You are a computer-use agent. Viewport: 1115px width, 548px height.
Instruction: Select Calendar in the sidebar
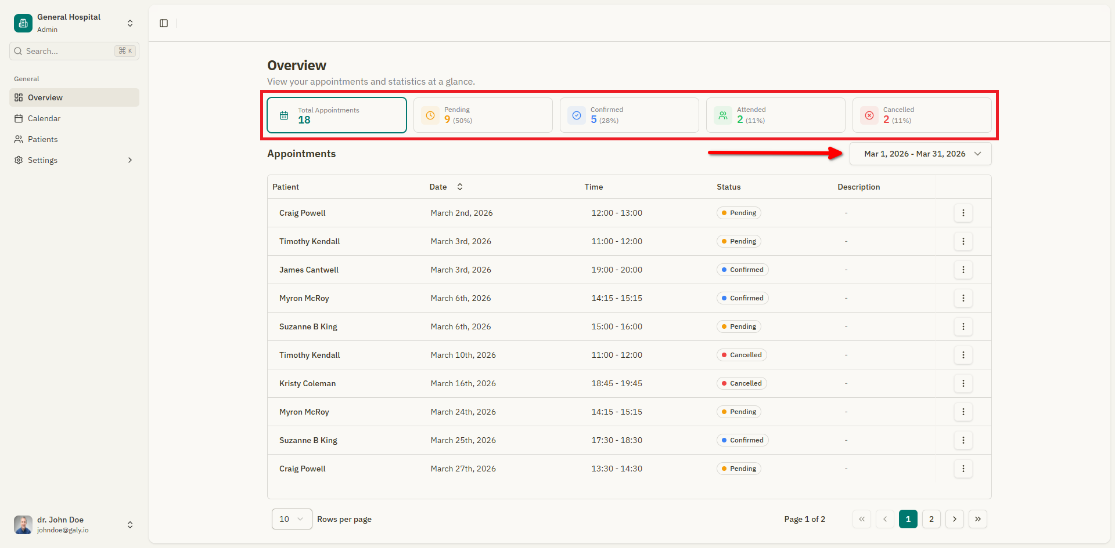44,118
